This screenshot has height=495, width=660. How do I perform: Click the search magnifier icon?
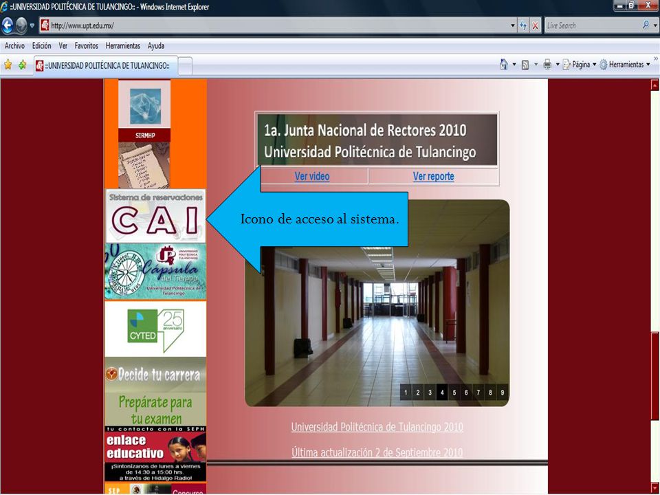[x=646, y=25]
